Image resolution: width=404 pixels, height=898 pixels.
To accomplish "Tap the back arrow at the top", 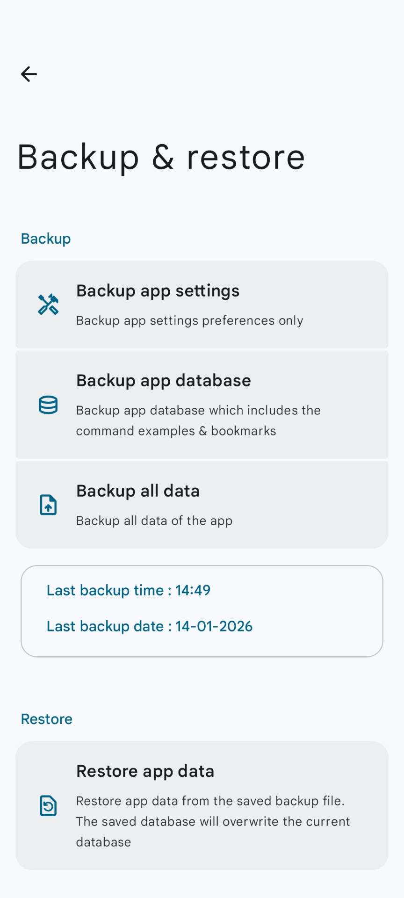I will [x=29, y=74].
